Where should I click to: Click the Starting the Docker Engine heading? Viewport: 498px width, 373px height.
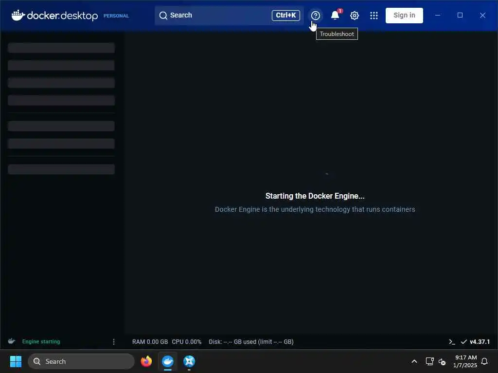tap(315, 196)
